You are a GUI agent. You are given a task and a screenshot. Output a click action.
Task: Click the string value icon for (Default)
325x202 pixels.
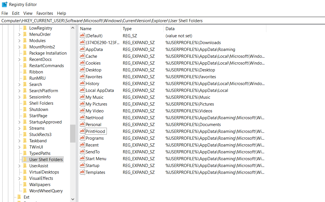[x=82, y=36]
